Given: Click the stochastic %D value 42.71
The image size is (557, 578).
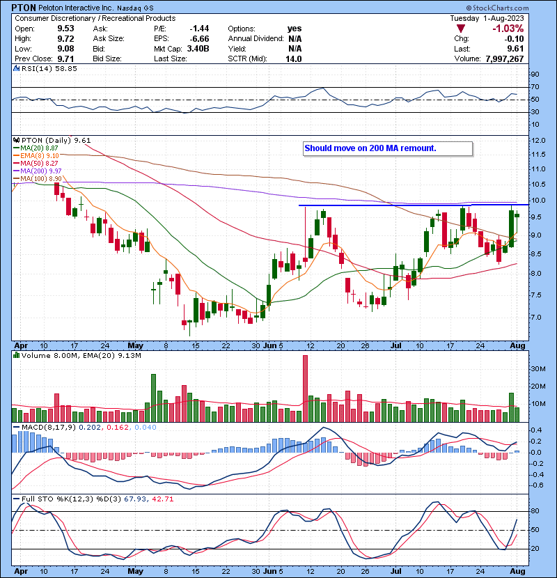Looking at the screenshot, I should (162, 499).
